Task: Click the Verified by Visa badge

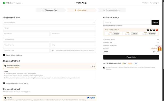Action: click(x=136, y=63)
